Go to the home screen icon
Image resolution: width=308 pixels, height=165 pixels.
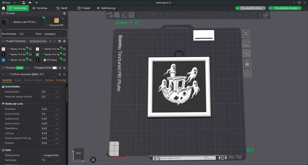3,8
